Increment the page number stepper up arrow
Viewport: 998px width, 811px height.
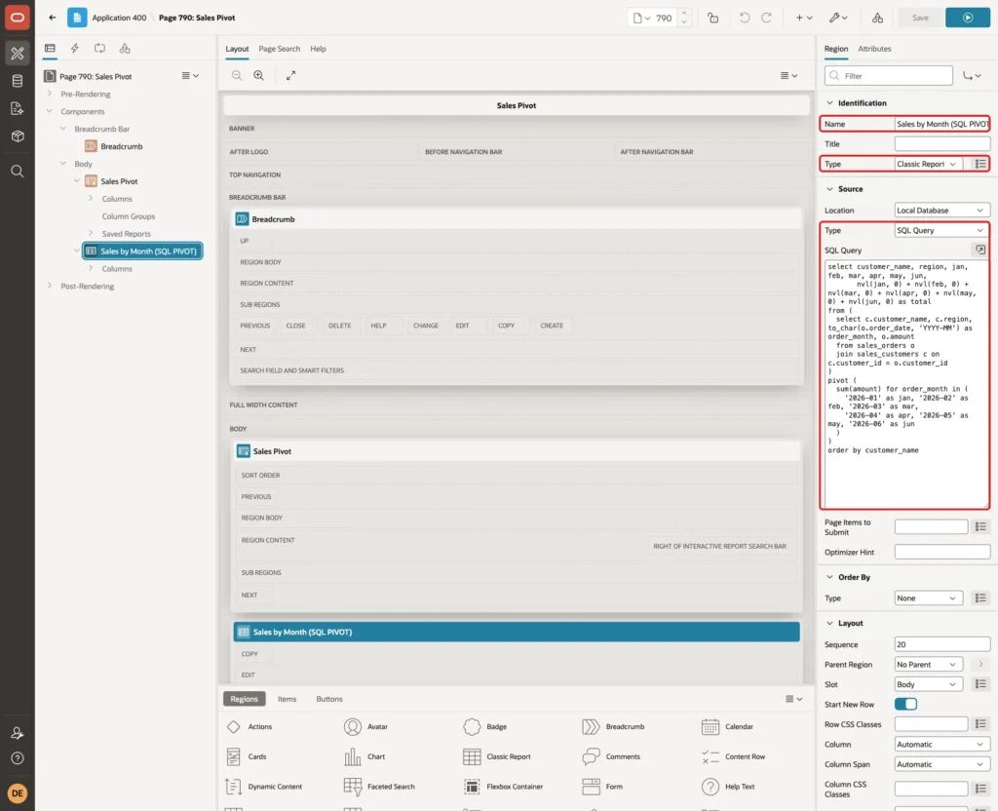pyautogui.click(x=684, y=13)
